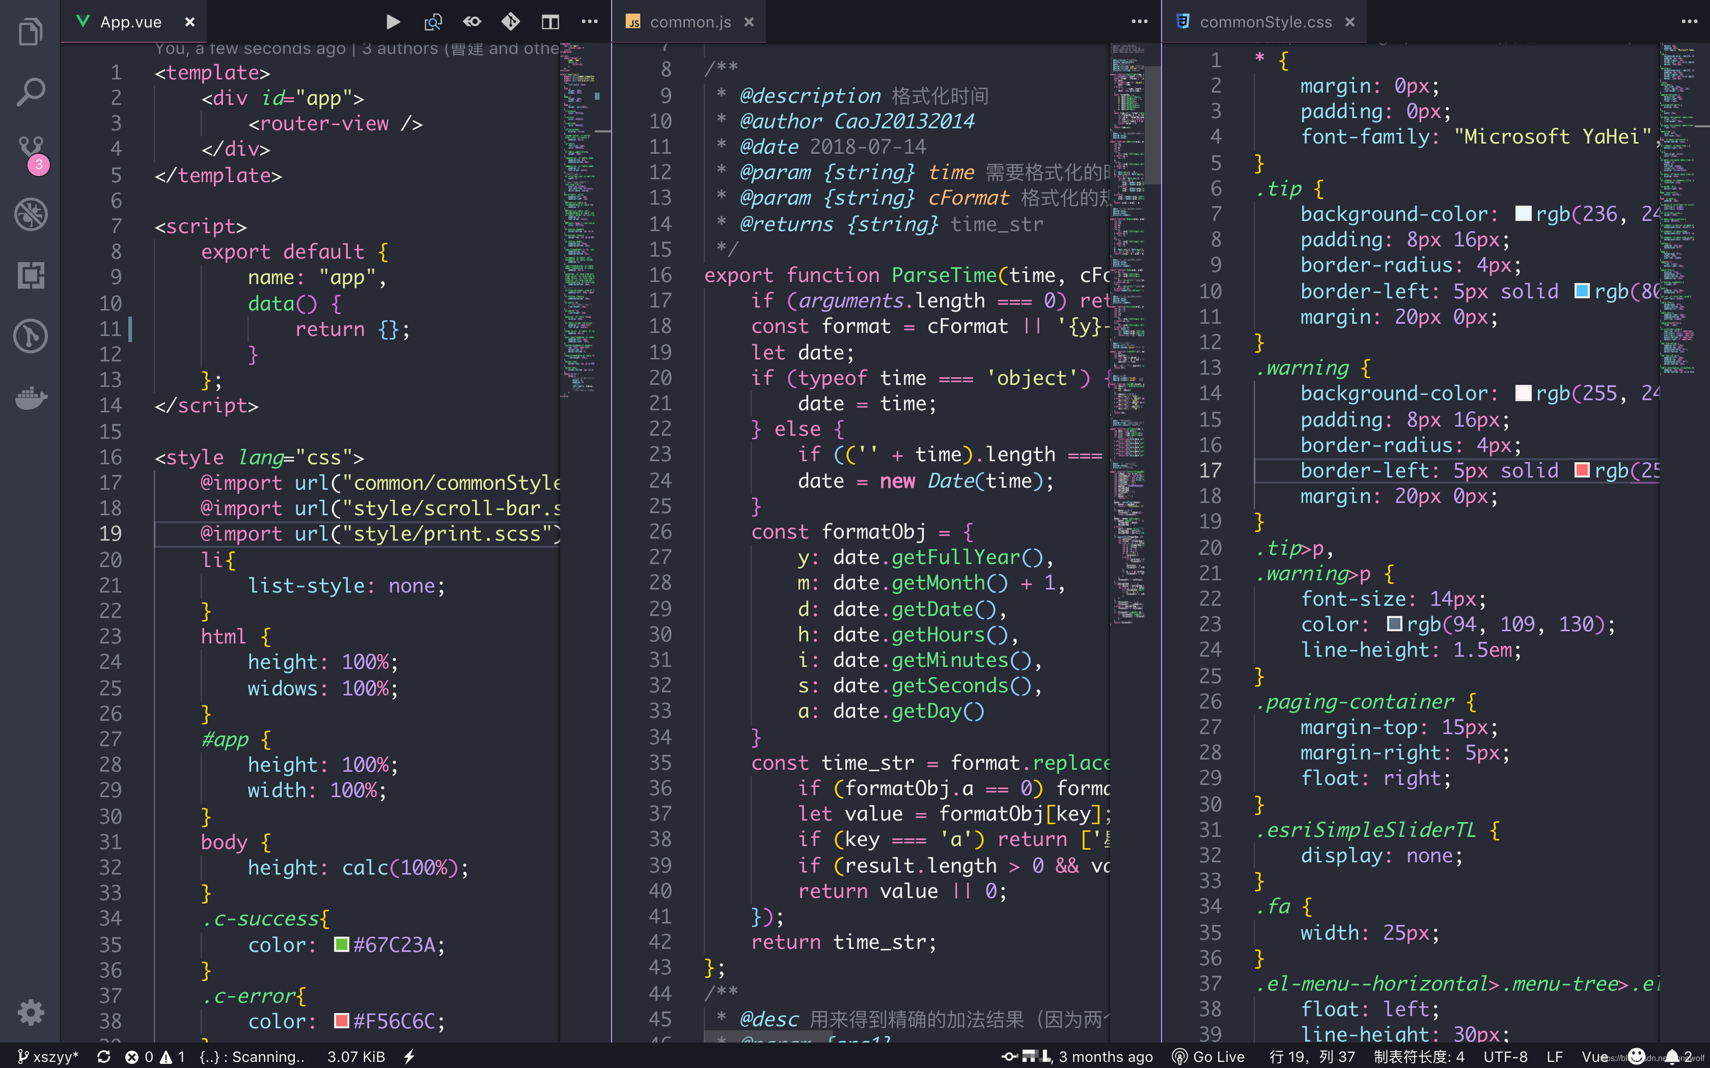Switch to the App.vue tab

coord(134,22)
